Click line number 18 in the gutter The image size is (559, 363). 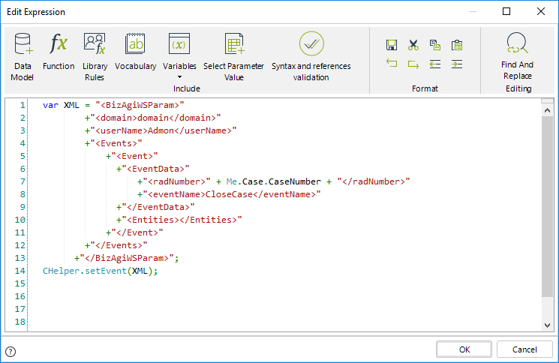[20, 322]
